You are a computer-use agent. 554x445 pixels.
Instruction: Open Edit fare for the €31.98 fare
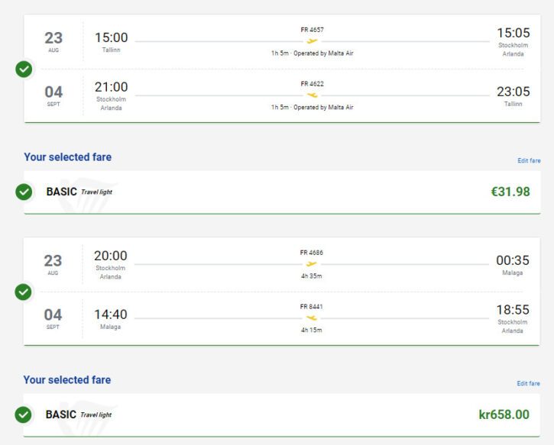[x=529, y=160]
